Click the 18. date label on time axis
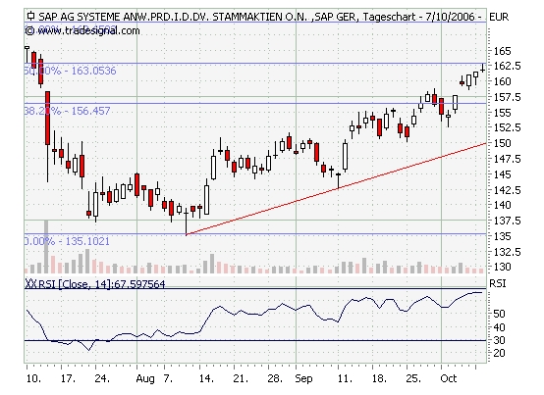544x395 pixels. tap(379, 378)
